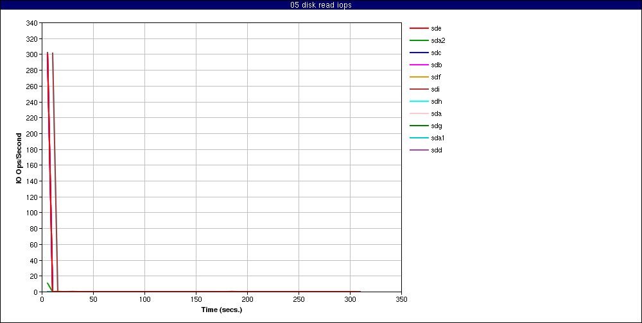
Task: Select the sdb legend label
Action: [x=436, y=65]
